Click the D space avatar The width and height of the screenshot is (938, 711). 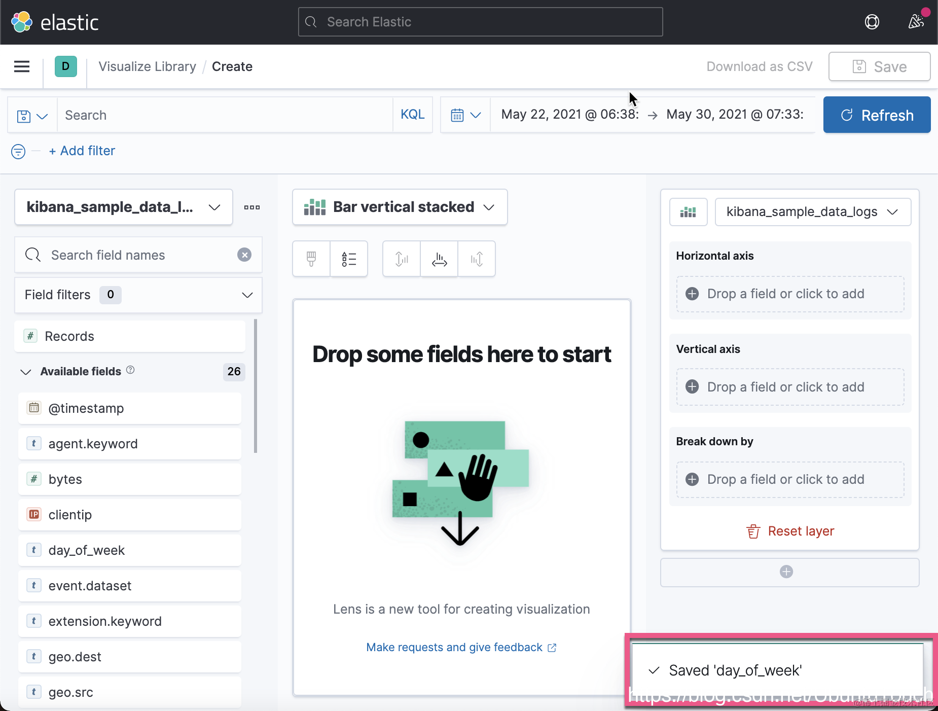point(66,66)
